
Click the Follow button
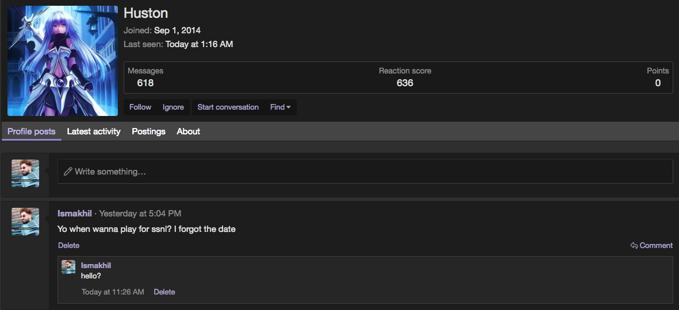pos(140,107)
